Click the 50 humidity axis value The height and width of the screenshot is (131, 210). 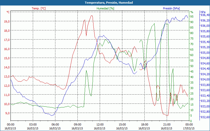(192, 66)
